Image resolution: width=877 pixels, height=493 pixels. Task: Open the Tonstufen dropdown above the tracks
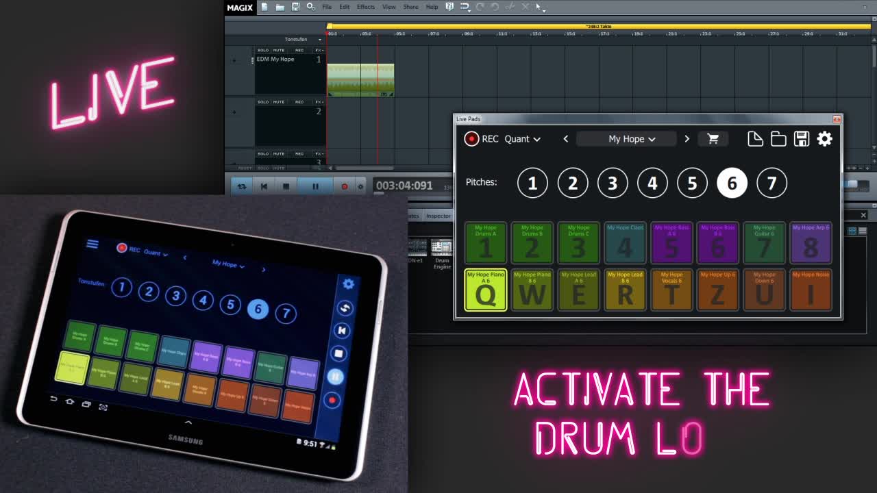[302, 39]
